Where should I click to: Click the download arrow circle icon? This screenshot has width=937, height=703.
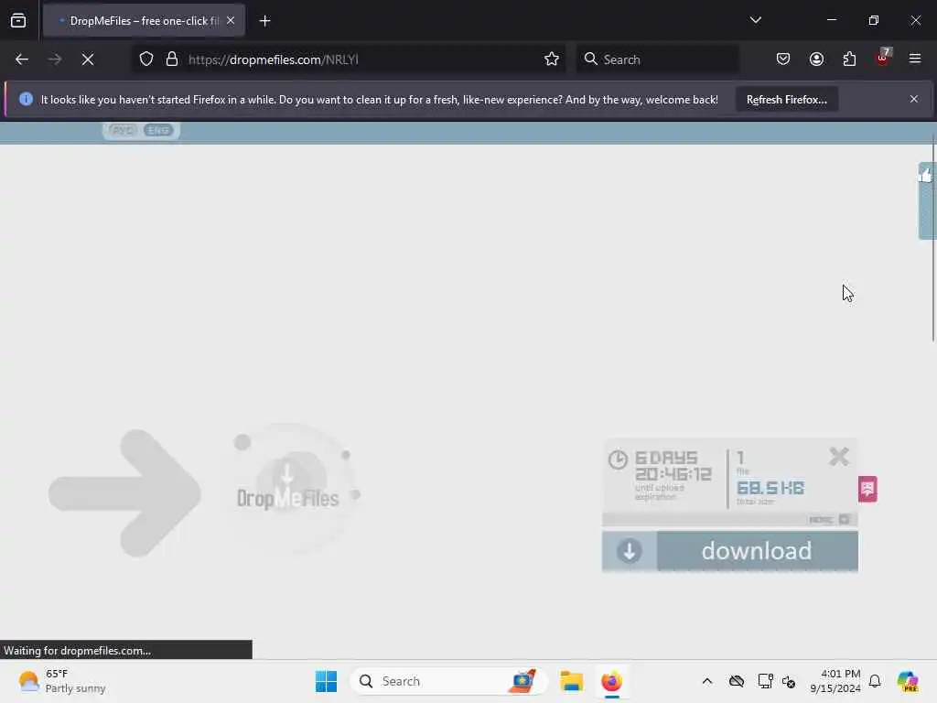click(x=630, y=551)
